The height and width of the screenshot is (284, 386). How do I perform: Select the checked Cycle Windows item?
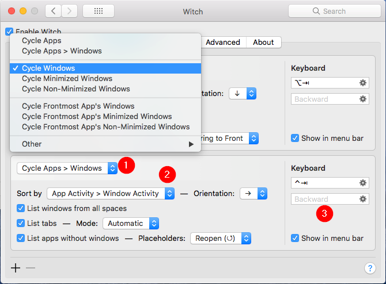tap(105, 68)
